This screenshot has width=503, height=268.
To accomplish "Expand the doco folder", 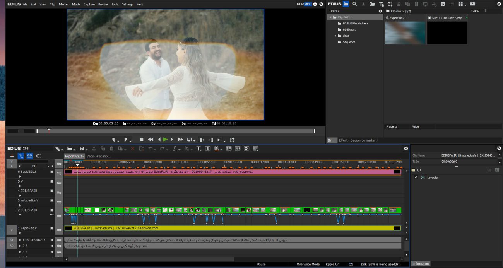I will (x=335, y=36).
